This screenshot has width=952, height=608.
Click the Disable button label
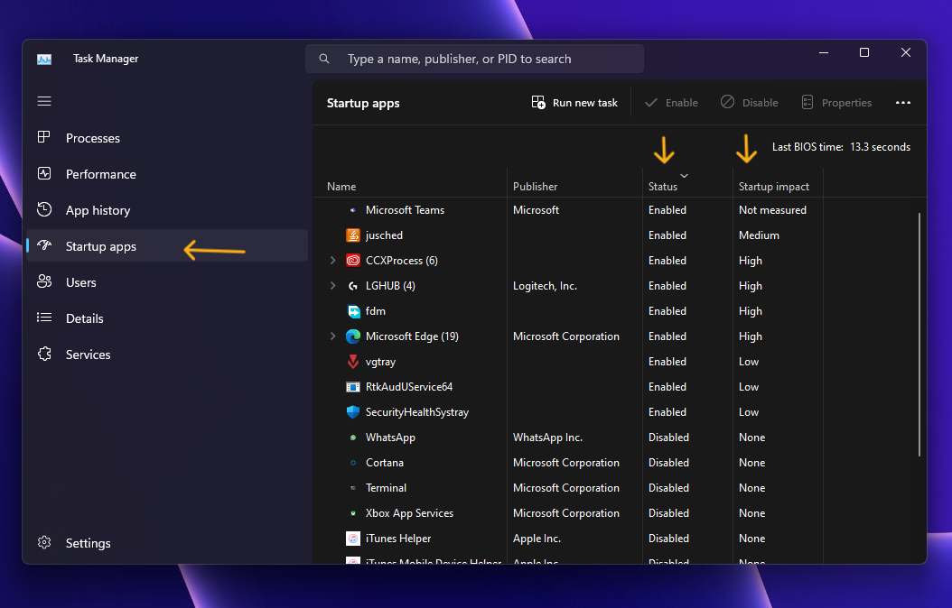(x=760, y=103)
